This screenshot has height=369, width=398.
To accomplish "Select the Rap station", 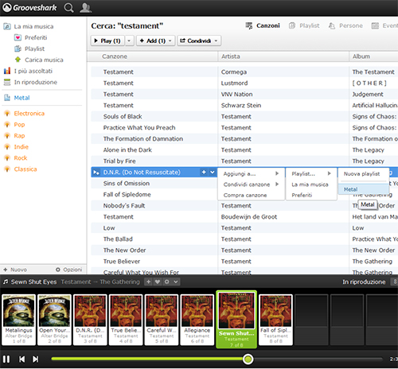I will [x=14, y=136].
